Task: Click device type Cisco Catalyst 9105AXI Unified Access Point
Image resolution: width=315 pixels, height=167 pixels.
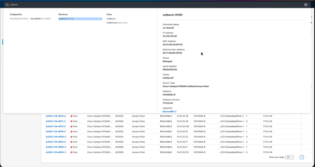Action: (x=186, y=87)
